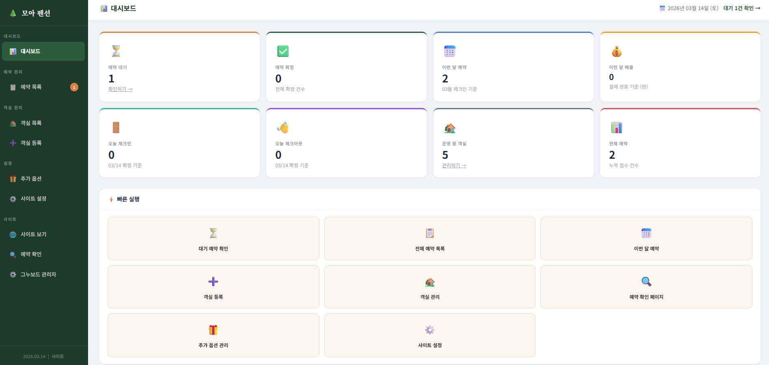Open 예약 목록 in the sidebar
This screenshot has width=769, height=365.
pos(31,87)
